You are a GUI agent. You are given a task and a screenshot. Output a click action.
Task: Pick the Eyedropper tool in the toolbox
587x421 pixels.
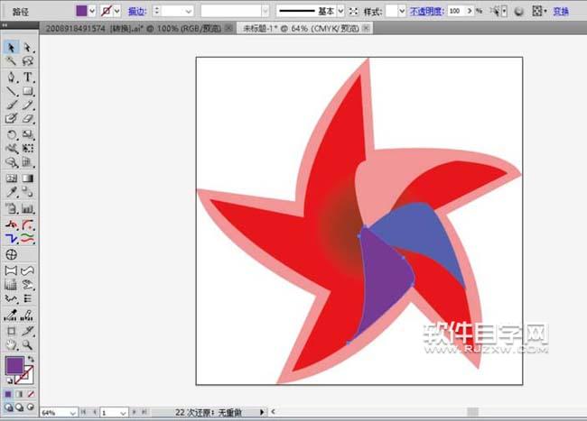[11, 192]
